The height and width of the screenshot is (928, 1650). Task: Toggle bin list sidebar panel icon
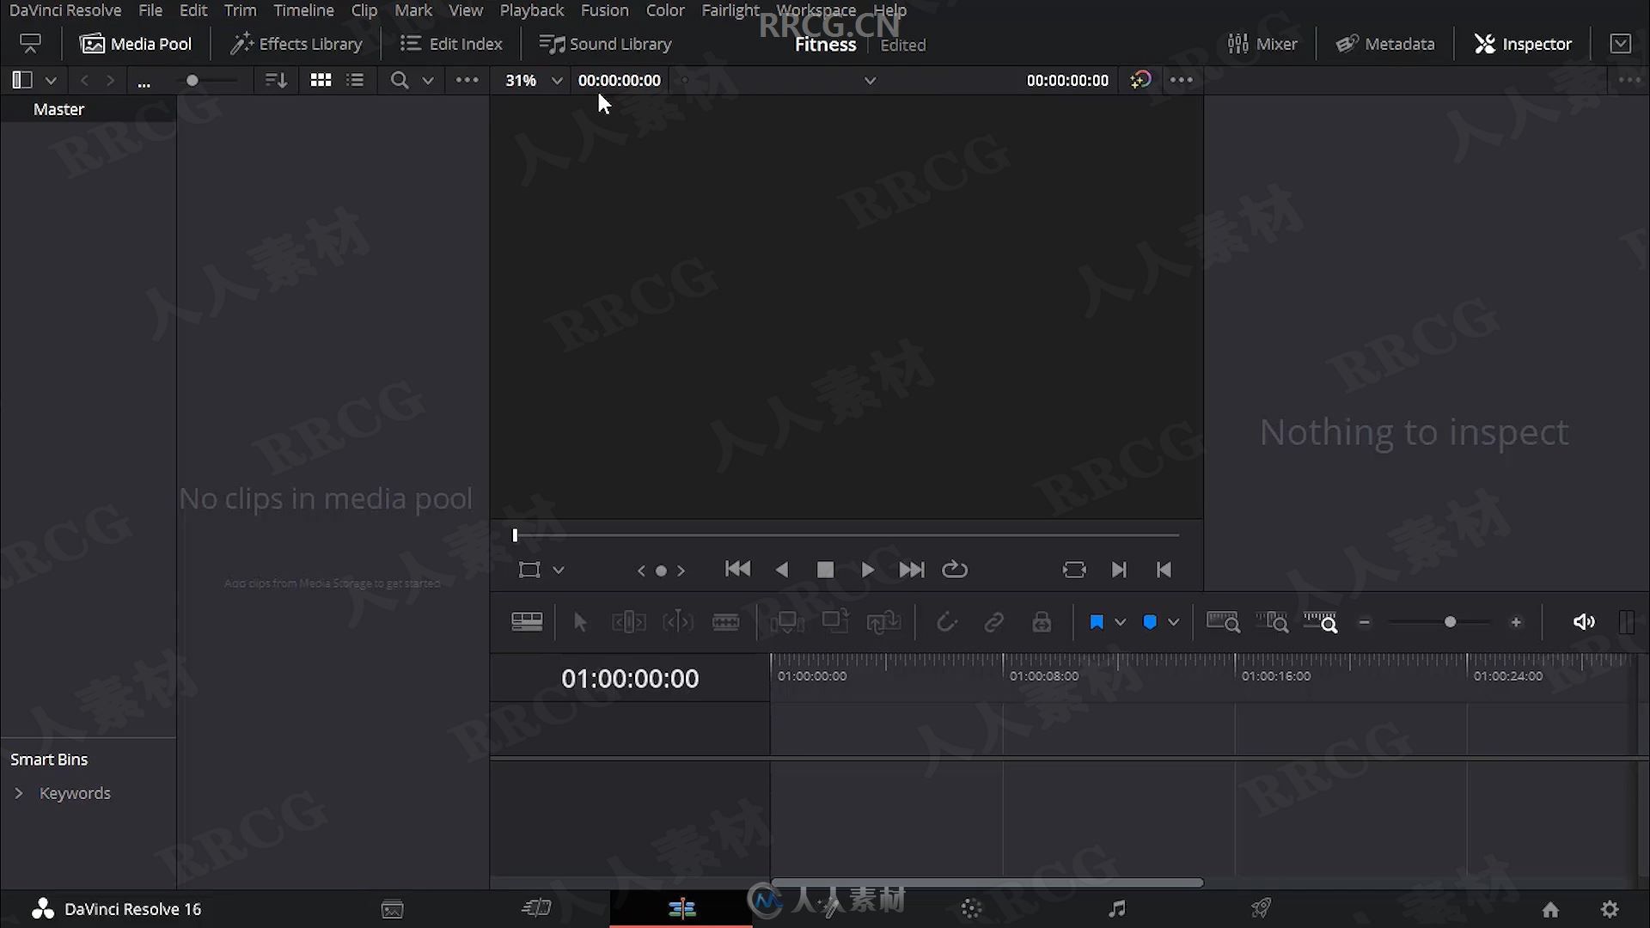[x=22, y=80]
